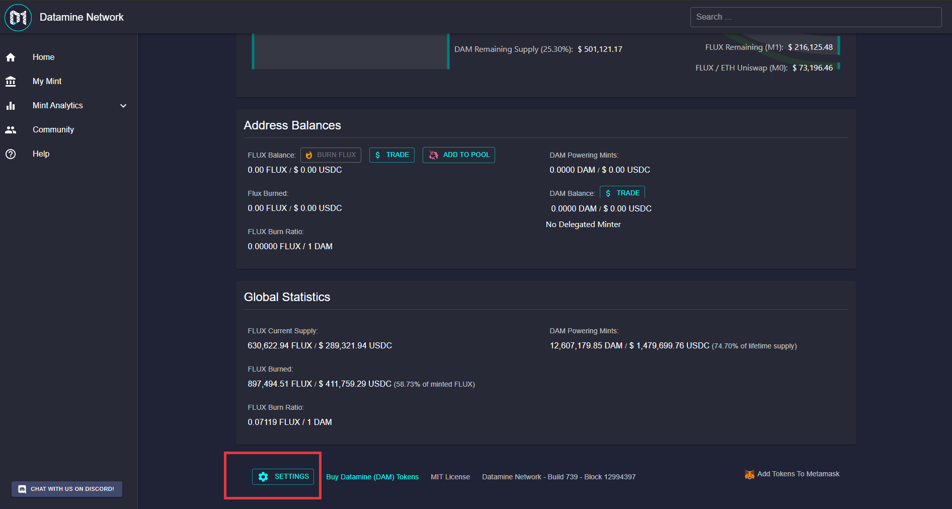Image resolution: width=952 pixels, height=509 pixels.
Task: Click FLUX / ETH Uniswap value $ 73,196.46
Action: click(x=813, y=68)
